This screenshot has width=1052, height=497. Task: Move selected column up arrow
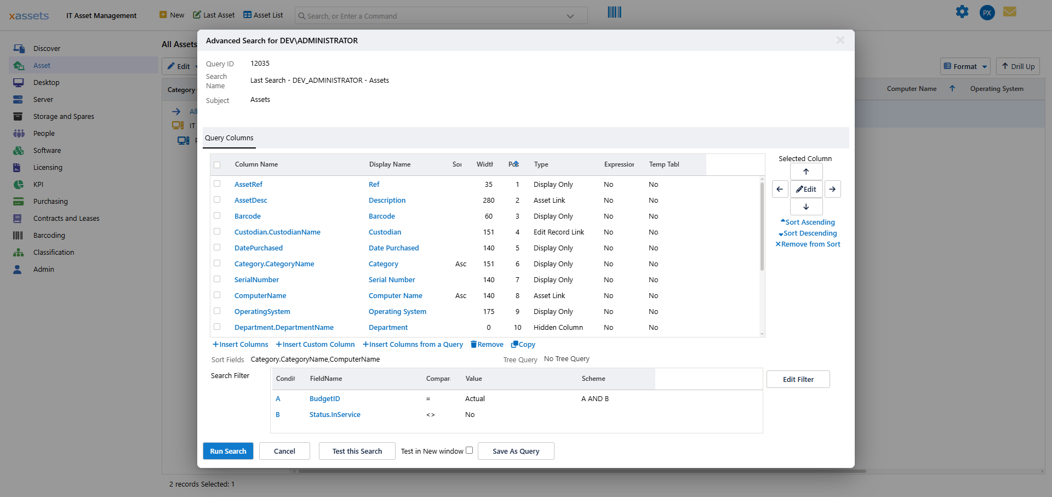806,172
